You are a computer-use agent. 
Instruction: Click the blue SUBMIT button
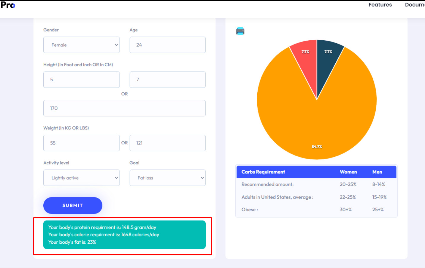point(73,205)
